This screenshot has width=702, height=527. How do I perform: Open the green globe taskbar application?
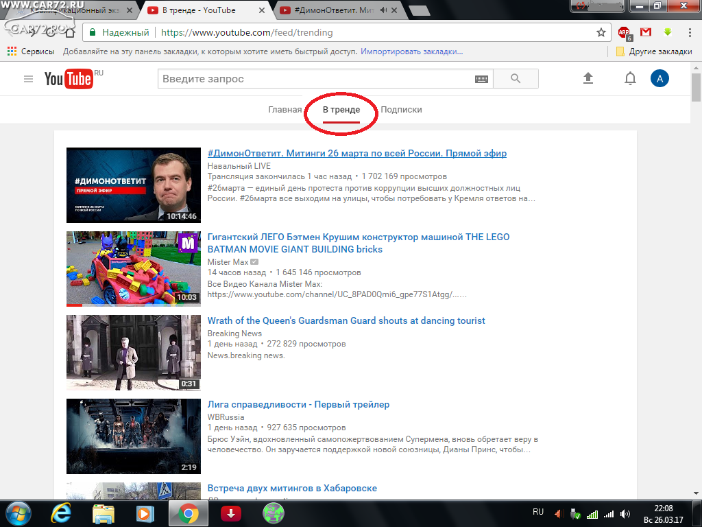pyautogui.click(x=273, y=513)
